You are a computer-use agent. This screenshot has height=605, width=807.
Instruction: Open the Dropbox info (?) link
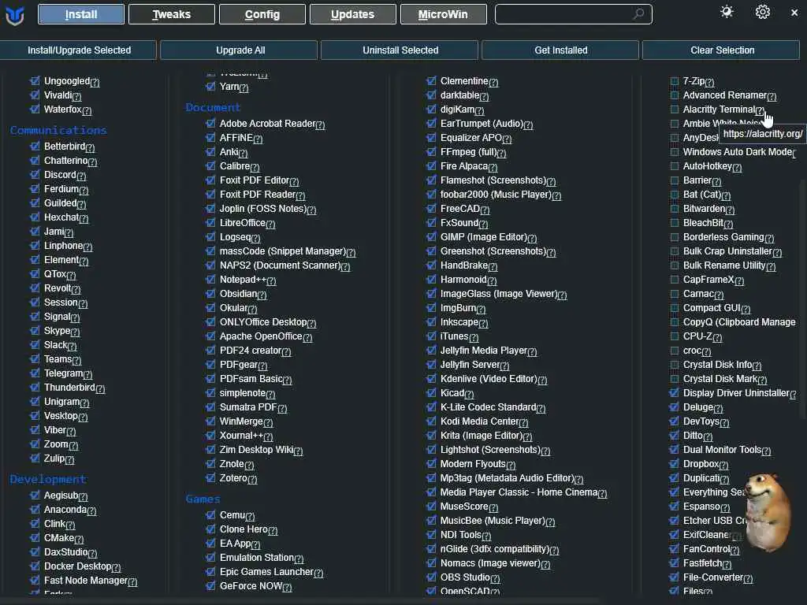click(x=723, y=466)
